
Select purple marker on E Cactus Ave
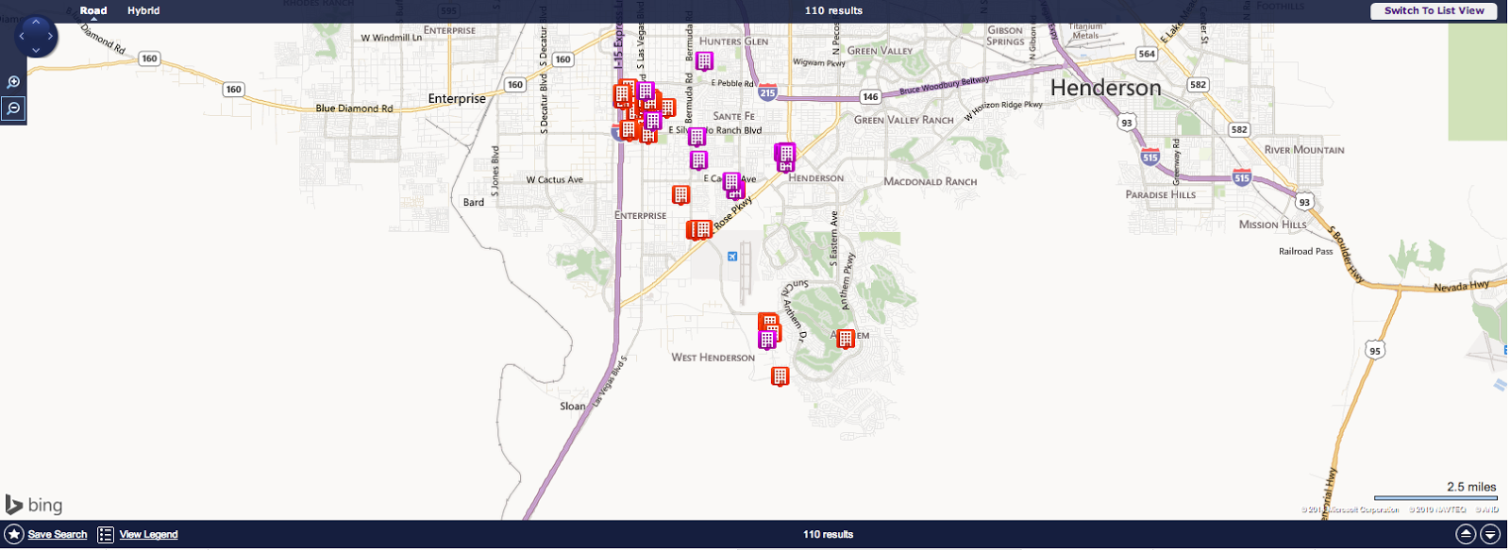point(733,183)
